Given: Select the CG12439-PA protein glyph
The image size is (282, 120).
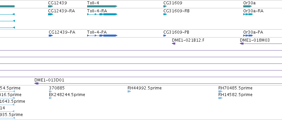Looking at the screenshot, I should click(x=51, y=36).
